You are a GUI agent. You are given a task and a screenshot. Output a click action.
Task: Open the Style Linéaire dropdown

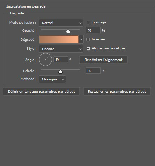61,49
